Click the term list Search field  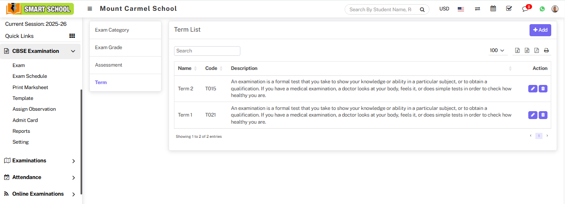pos(207,51)
